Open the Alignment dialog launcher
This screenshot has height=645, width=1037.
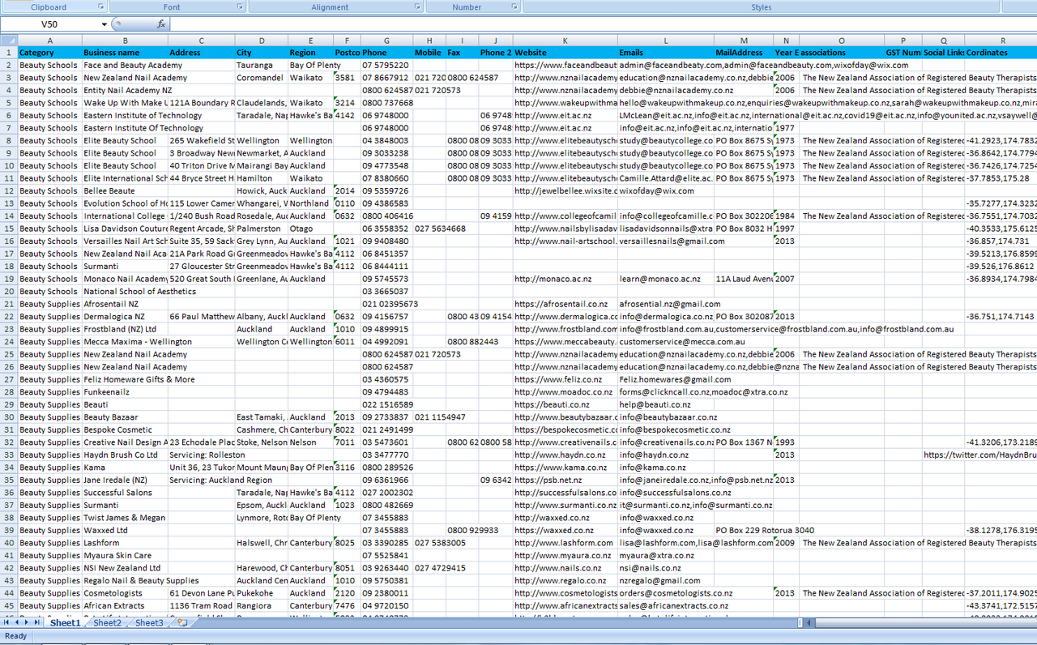(x=417, y=6)
